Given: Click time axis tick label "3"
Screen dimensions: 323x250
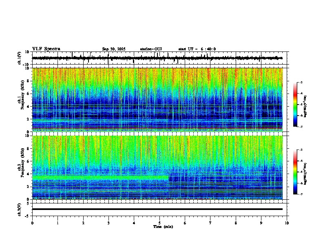Looking at the screenshot, I should tap(108, 223).
